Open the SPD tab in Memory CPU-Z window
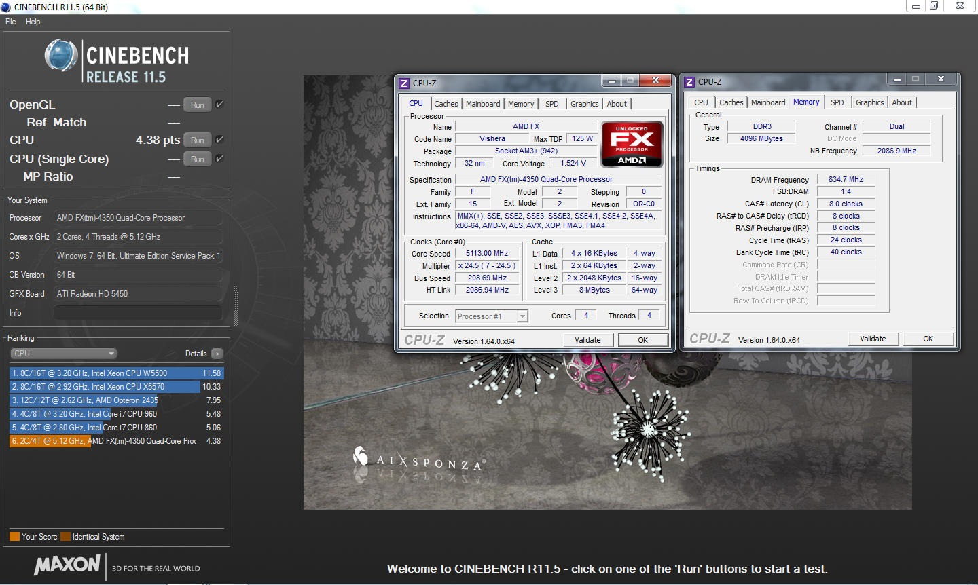Viewport: 978px width, 585px height. coord(837,102)
